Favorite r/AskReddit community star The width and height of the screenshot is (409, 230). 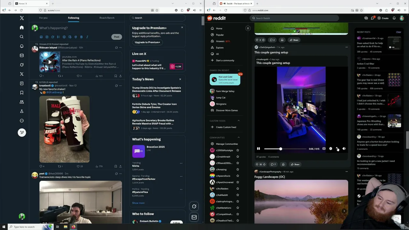pos(237,195)
